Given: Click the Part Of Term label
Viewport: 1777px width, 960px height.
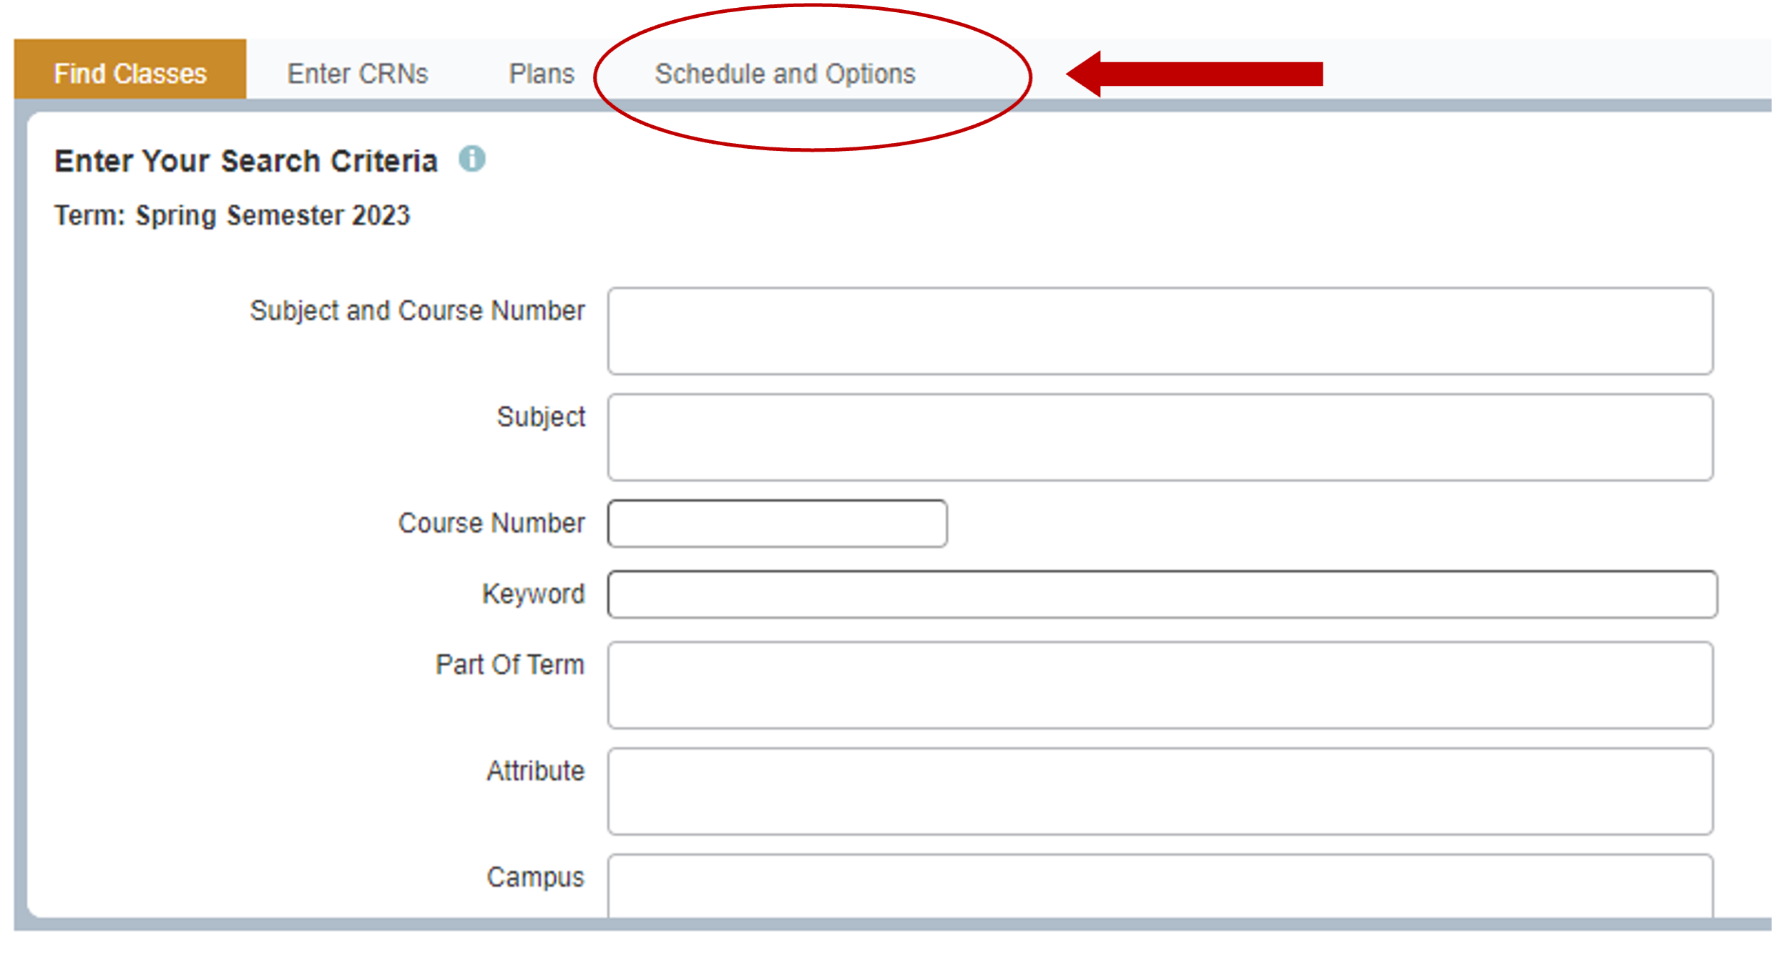Looking at the screenshot, I should coord(510,665).
